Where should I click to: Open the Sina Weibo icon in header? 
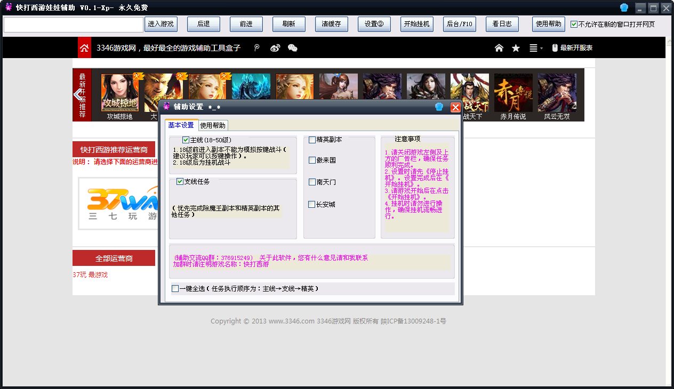(275, 48)
